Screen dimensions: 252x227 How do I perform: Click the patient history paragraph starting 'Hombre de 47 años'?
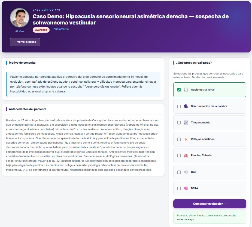[x=82, y=145]
